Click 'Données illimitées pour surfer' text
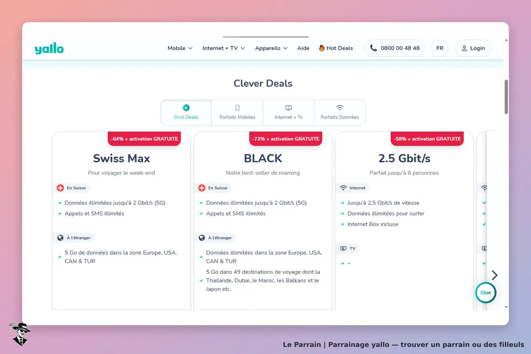The image size is (531, 354). click(386, 214)
